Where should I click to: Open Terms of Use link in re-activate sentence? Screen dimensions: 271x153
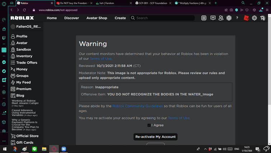coord(179,118)
